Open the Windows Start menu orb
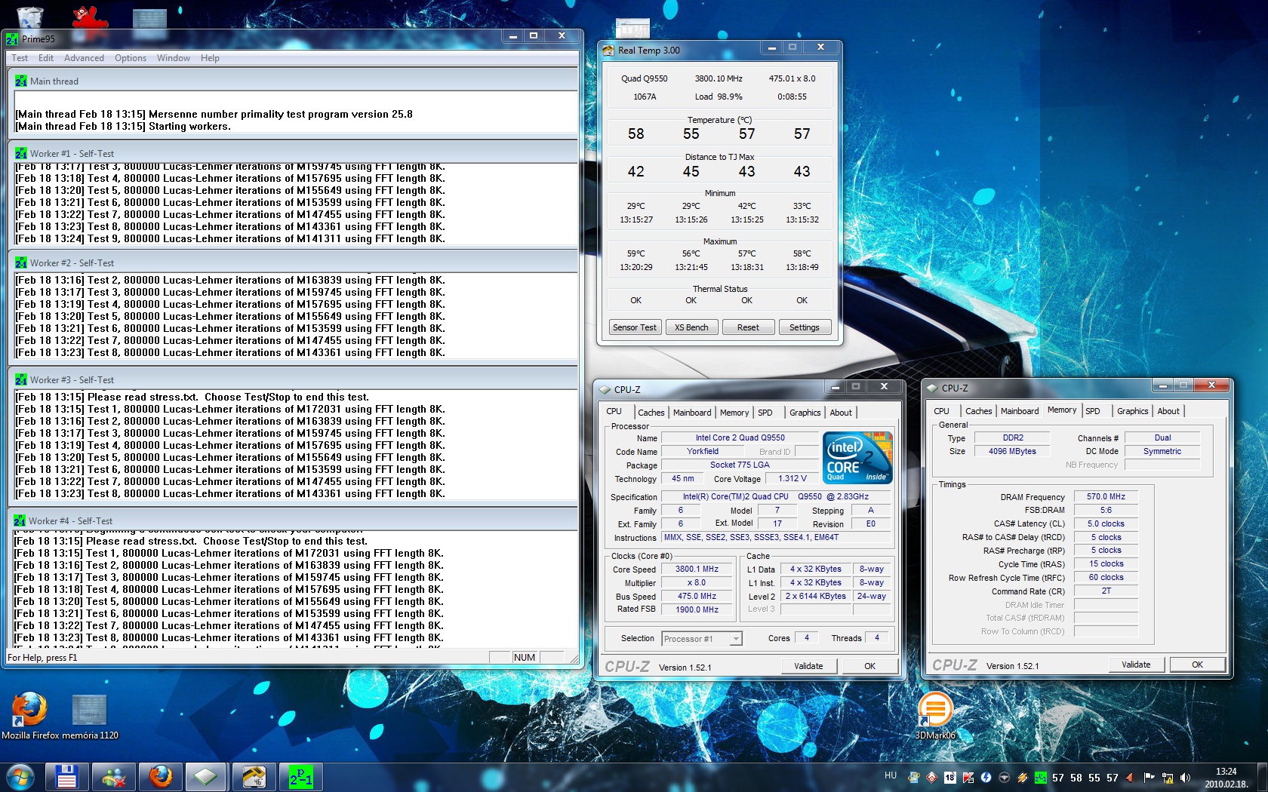 [x=20, y=776]
